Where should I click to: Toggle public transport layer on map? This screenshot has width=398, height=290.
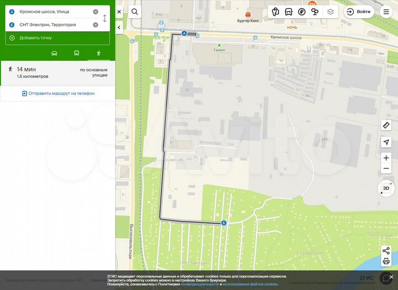pyautogui.click(x=289, y=12)
